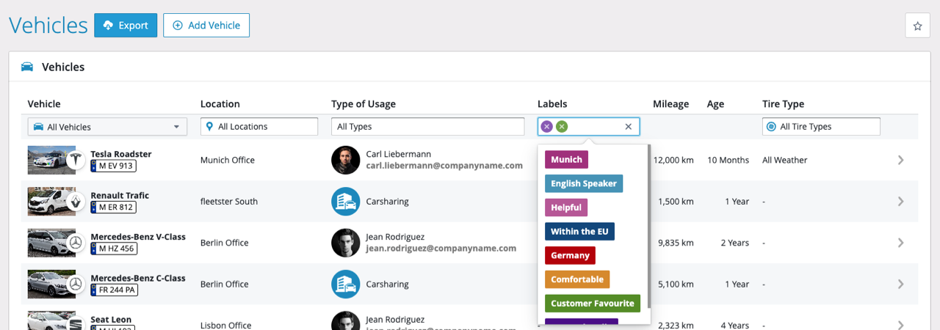This screenshot has width=940, height=330.
Task: Click the Renault Trafic name
Action: coord(120,195)
